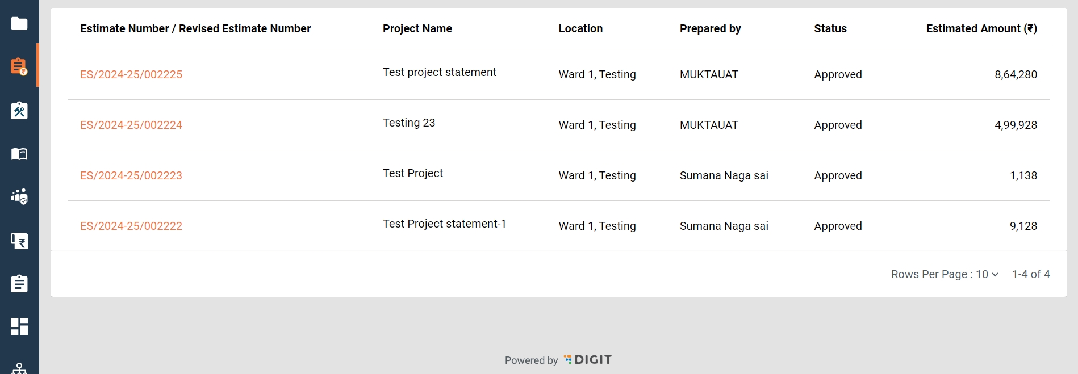Open estimate ES/2024-25/002224

click(x=131, y=125)
